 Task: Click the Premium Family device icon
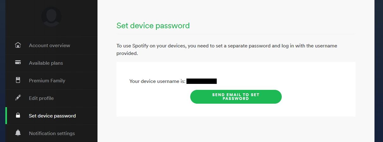(18, 80)
